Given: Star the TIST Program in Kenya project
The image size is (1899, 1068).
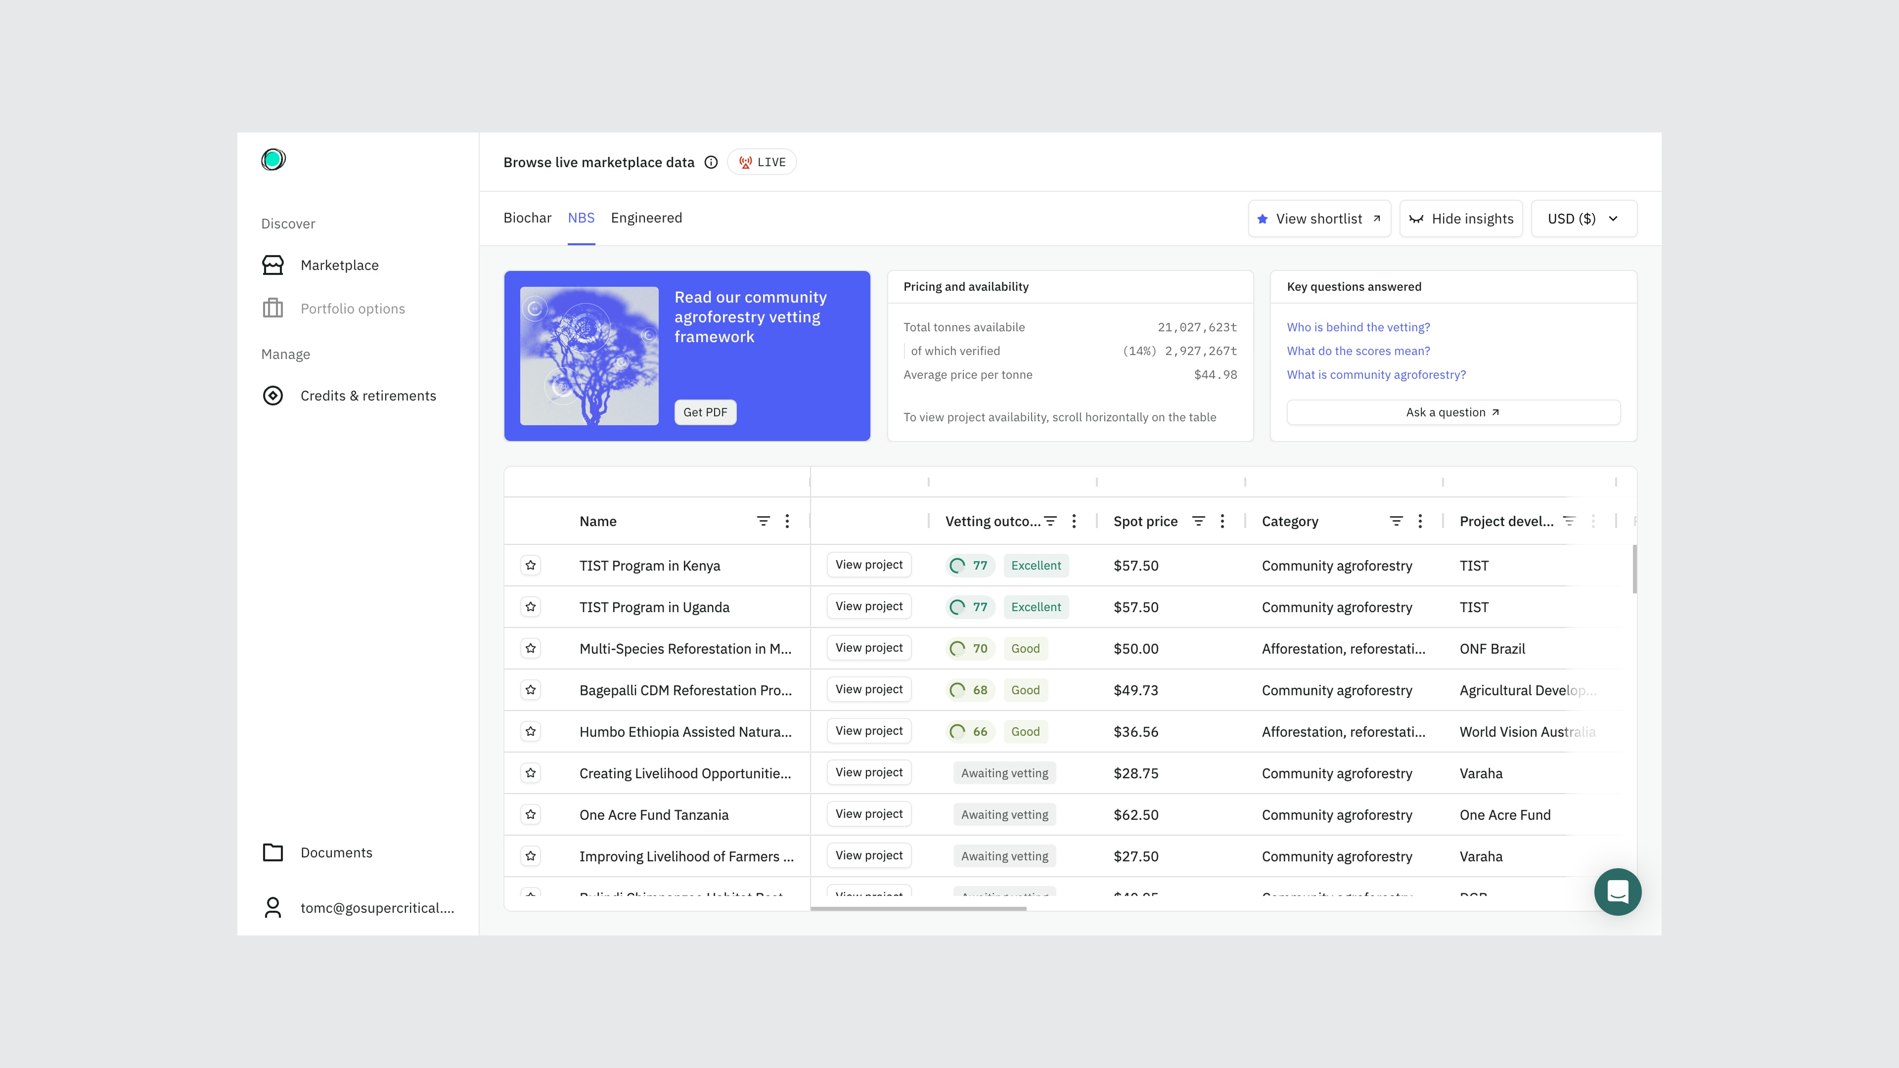Looking at the screenshot, I should tap(530, 565).
